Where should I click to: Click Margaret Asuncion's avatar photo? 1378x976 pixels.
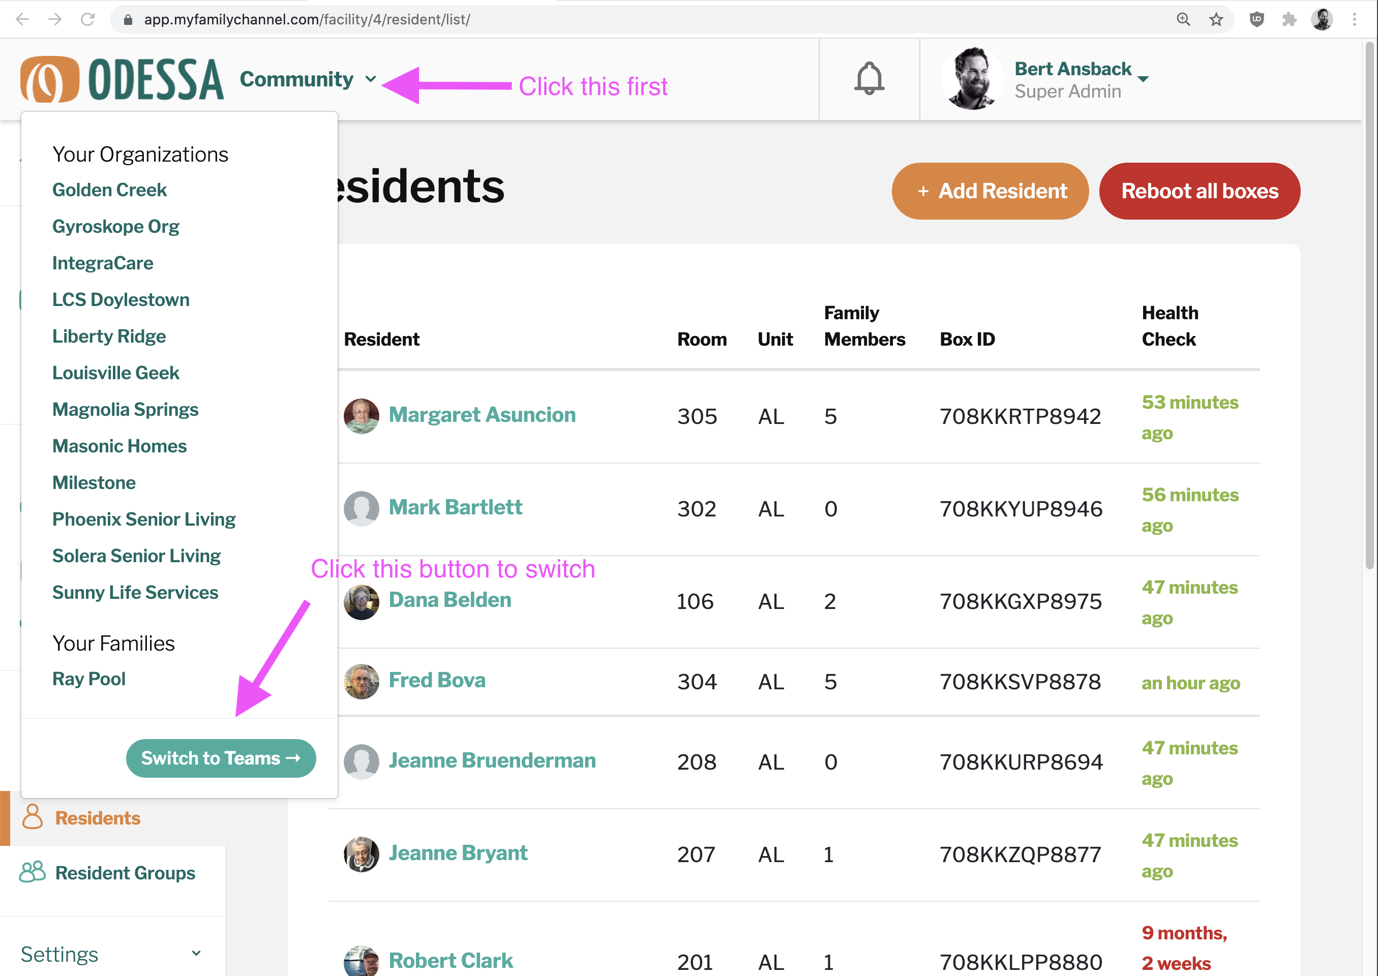(x=362, y=416)
